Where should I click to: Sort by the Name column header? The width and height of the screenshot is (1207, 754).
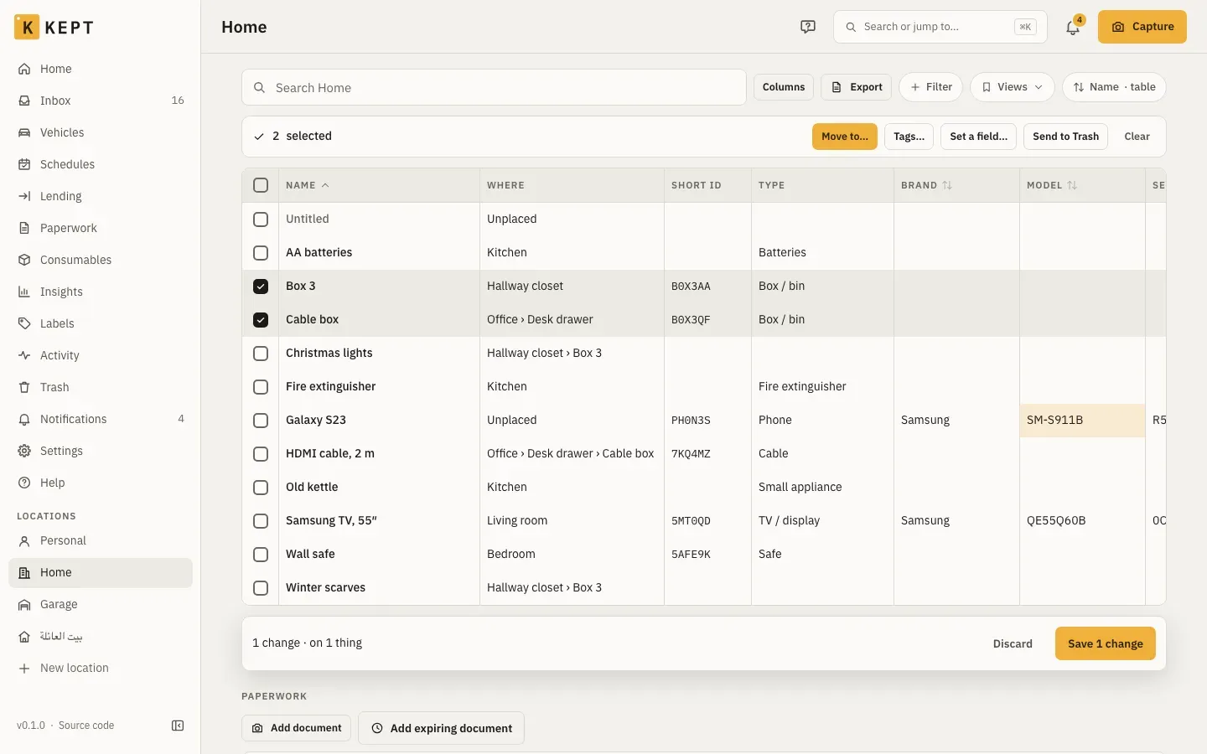point(308,185)
